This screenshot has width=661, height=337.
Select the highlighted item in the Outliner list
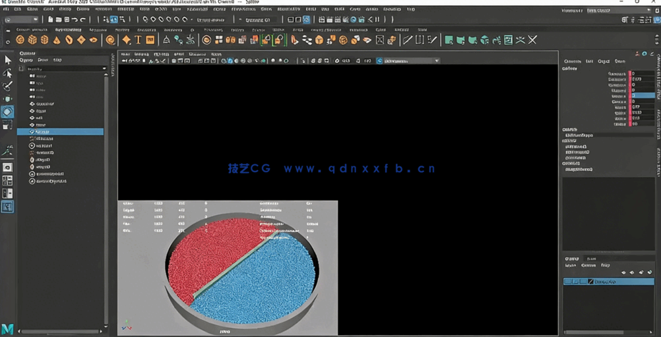59,132
